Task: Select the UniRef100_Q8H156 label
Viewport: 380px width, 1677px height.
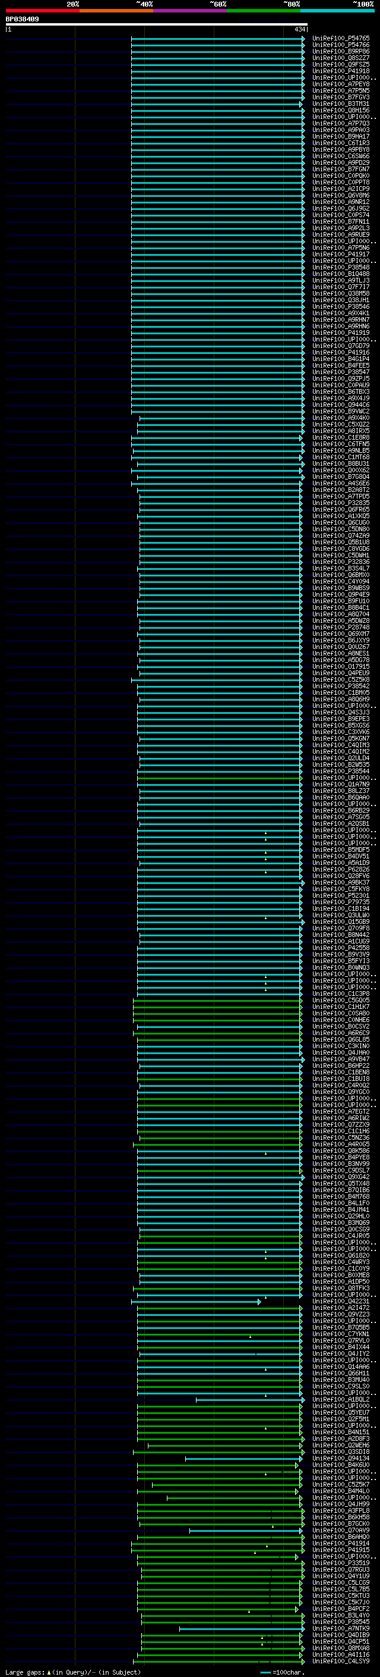Action: pyautogui.click(x=341, y=110)
